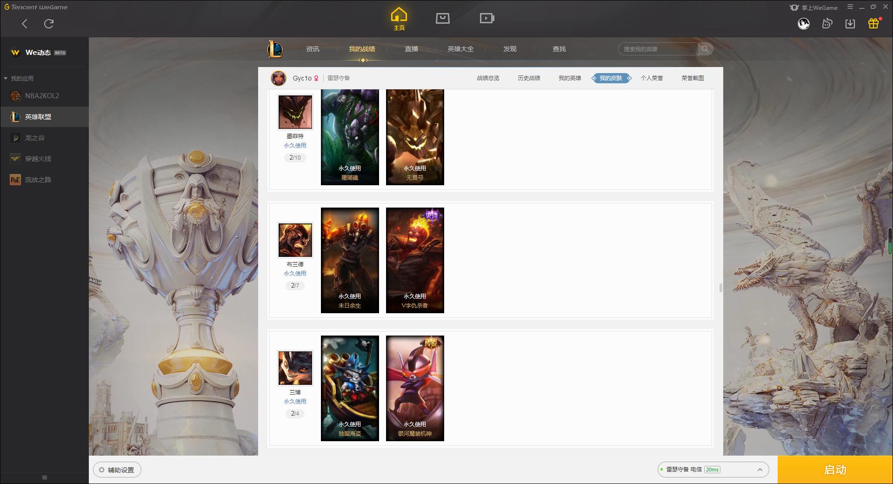This screenshot has width=893, height=484.
Task: Select 英雄联盟 in the sidebar
Action: tap(44, 117)
